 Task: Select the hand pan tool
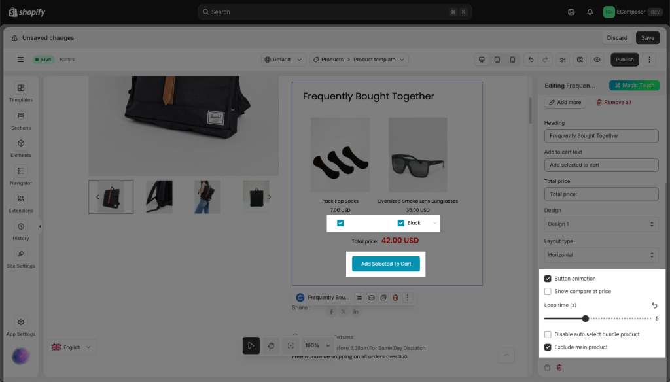(271, 345)
